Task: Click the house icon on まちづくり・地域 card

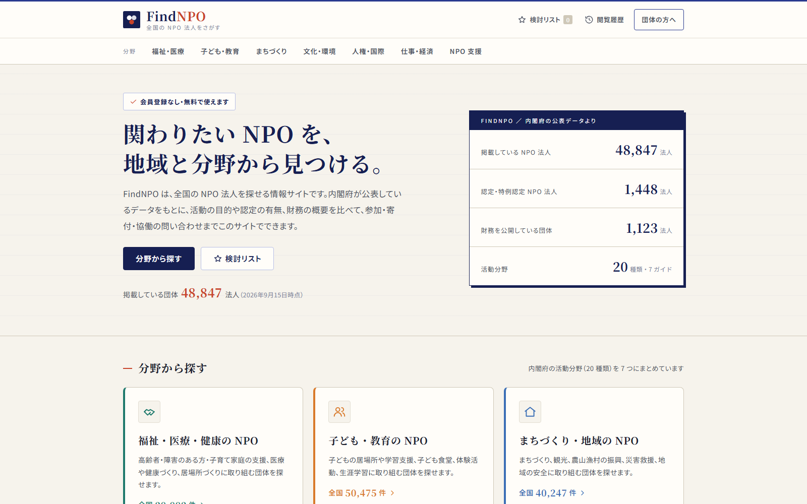Action: coord(530,412)
